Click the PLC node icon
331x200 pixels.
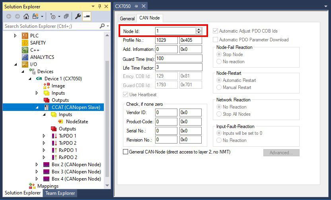point(25,36)
